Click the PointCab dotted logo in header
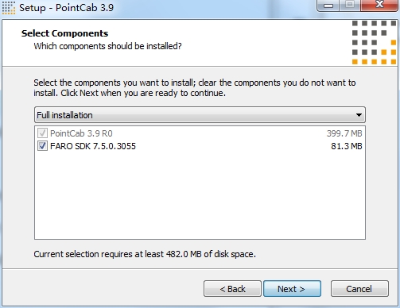 point(374,43)
